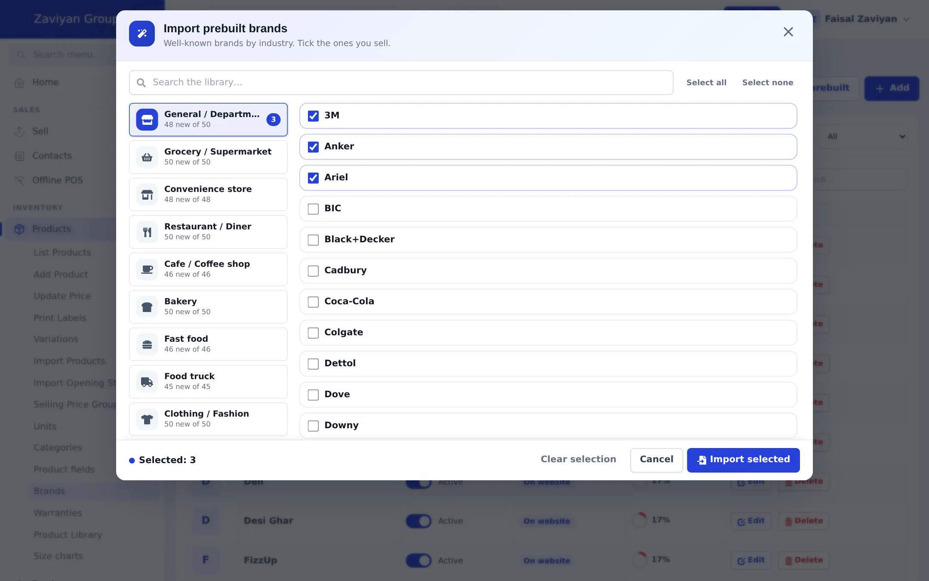This screenshot has width=929, height=581.
Task: Click the search magnifier icon in library field
Action: [x=141, y=83]
